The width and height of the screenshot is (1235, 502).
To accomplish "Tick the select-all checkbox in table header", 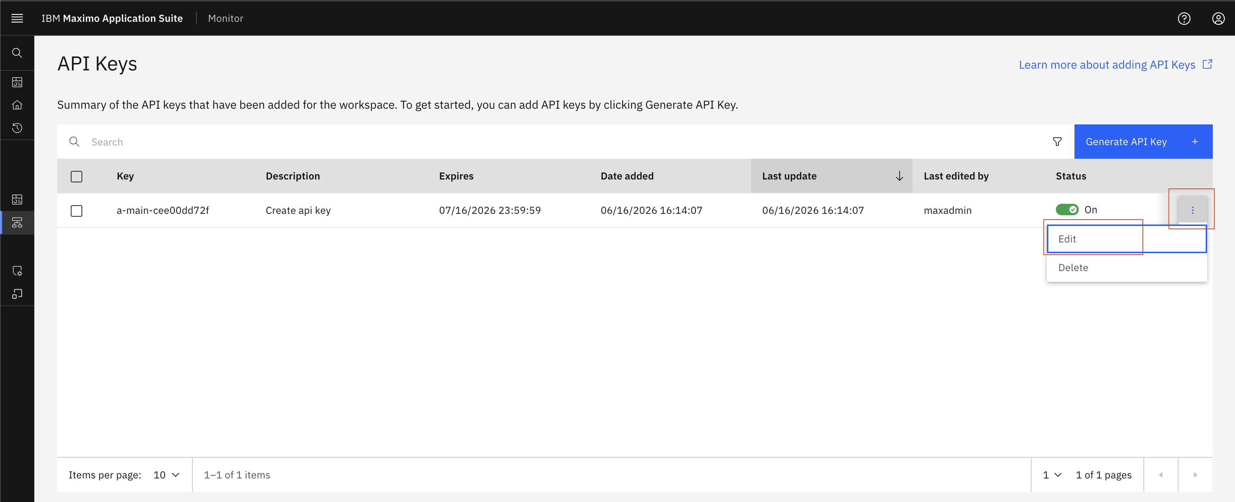I will pos(76,176).
